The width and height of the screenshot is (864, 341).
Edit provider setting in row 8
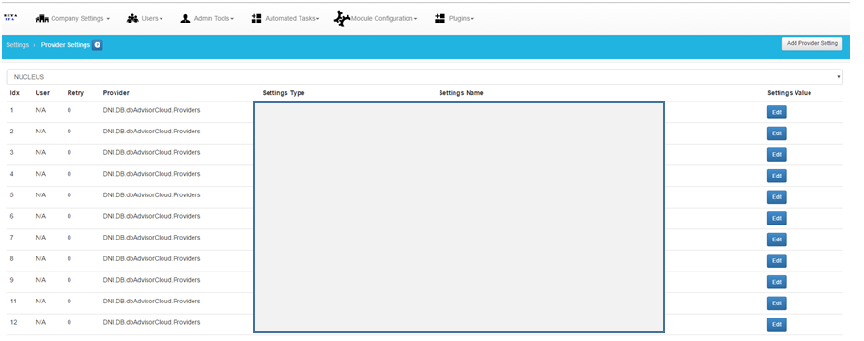click(x=777, y=260)
